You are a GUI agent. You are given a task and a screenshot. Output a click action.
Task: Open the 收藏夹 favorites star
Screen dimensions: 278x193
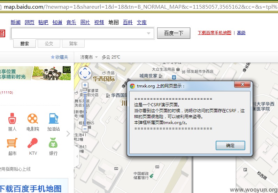click(59, 57)
